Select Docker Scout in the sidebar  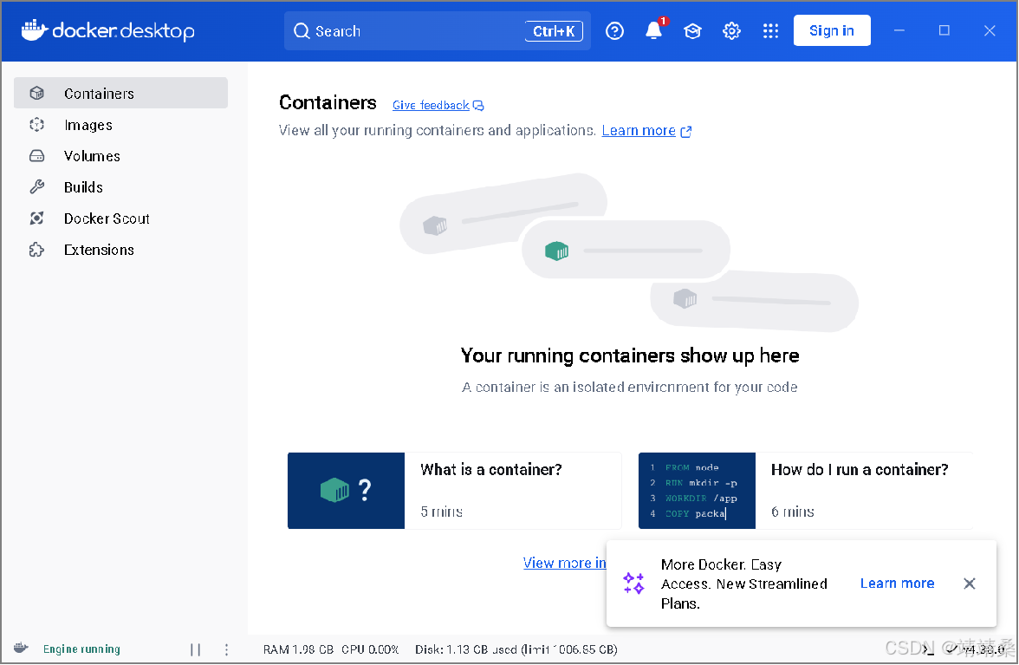click(x=121, y=218)
